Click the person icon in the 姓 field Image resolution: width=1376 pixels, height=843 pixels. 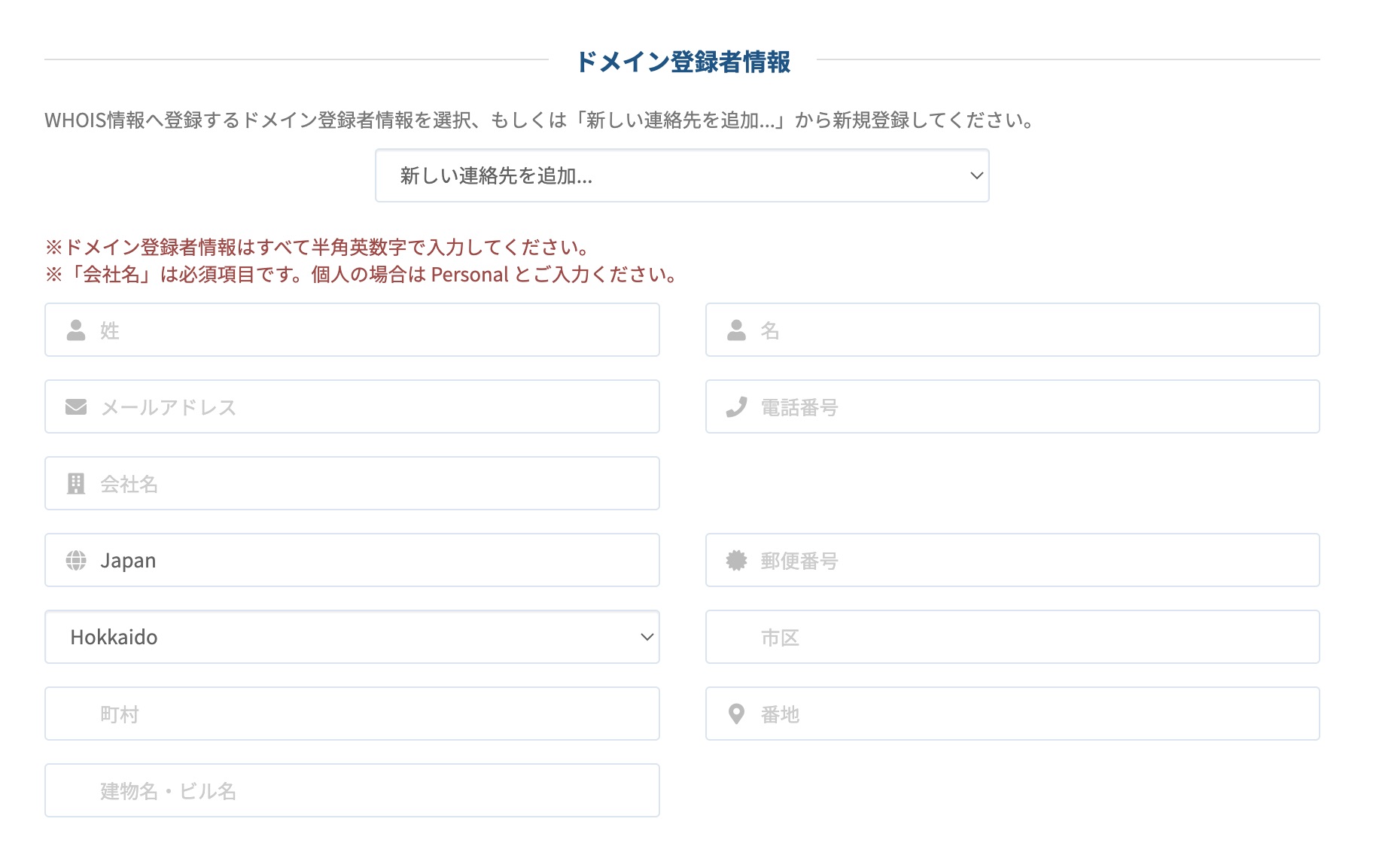pos(76,330)
